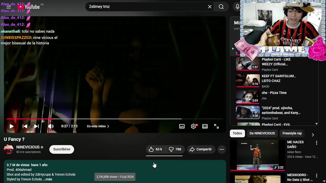Click the red progress bar scrubber handle
Screen dimensions: 326x183
tap(51, 119)
